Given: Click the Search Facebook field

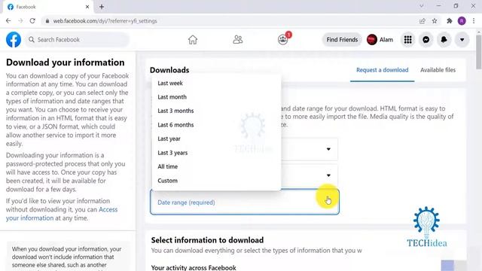Looking at the screenshot, I should [x=77, y=40].
